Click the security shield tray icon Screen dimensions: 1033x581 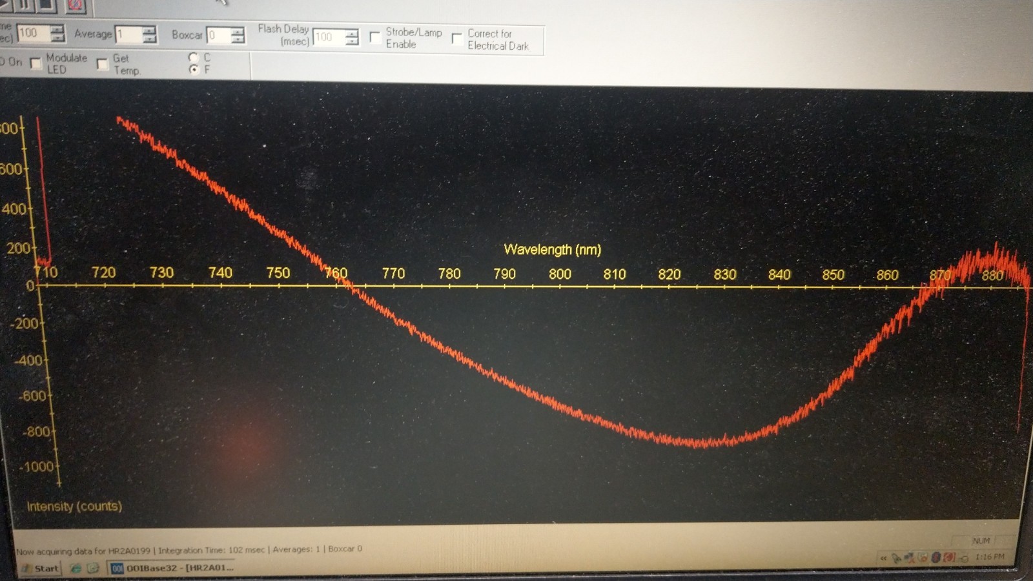[923, 557]
